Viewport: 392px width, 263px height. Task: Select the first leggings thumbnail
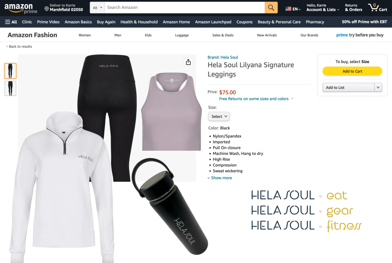tap(10, 71)
